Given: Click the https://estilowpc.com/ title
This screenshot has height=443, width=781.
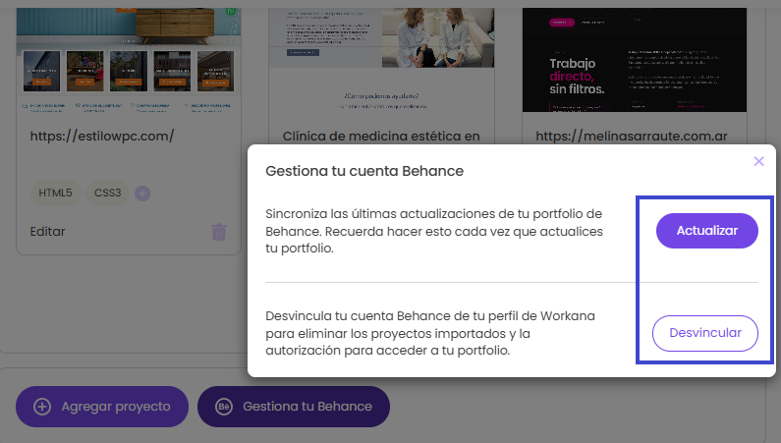Looking at the screenshot, I should tap(102, 136).
